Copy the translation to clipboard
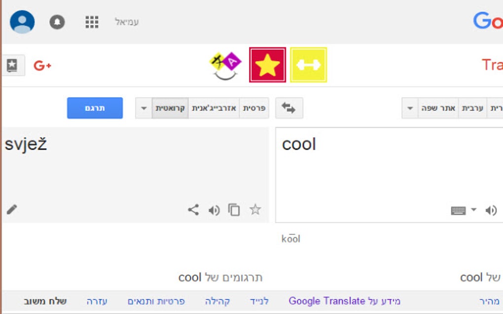Image resolution: width=503 pixels, height=314 pixels. (x=234, y=210)
